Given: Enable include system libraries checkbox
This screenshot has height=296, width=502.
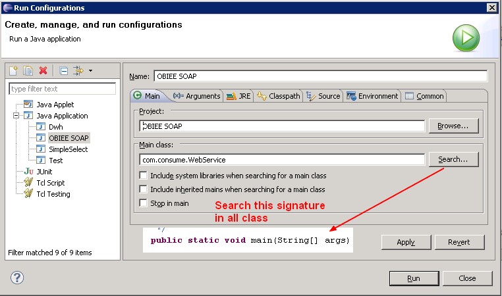Looking at the screenshot, I should (143, 176).
